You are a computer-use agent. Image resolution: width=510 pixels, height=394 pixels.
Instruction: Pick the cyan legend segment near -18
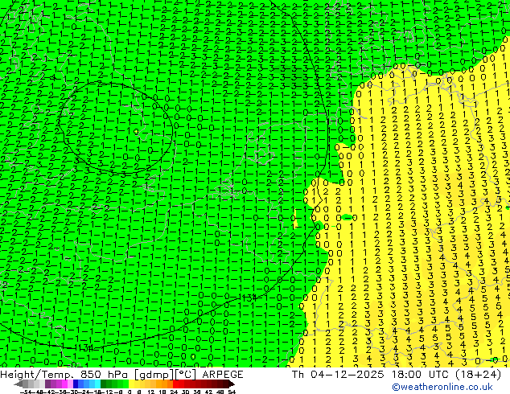[x=97, y=384]
